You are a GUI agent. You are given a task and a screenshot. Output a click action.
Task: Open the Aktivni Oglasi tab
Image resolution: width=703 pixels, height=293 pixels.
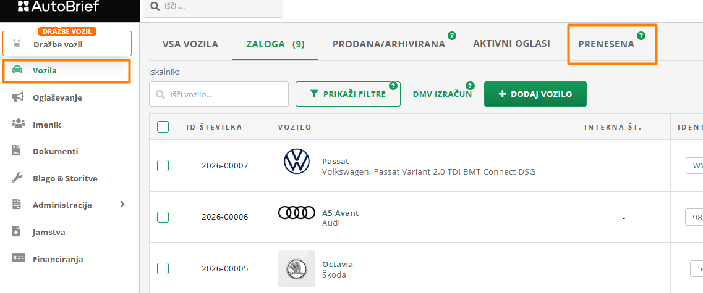[511, 44]
